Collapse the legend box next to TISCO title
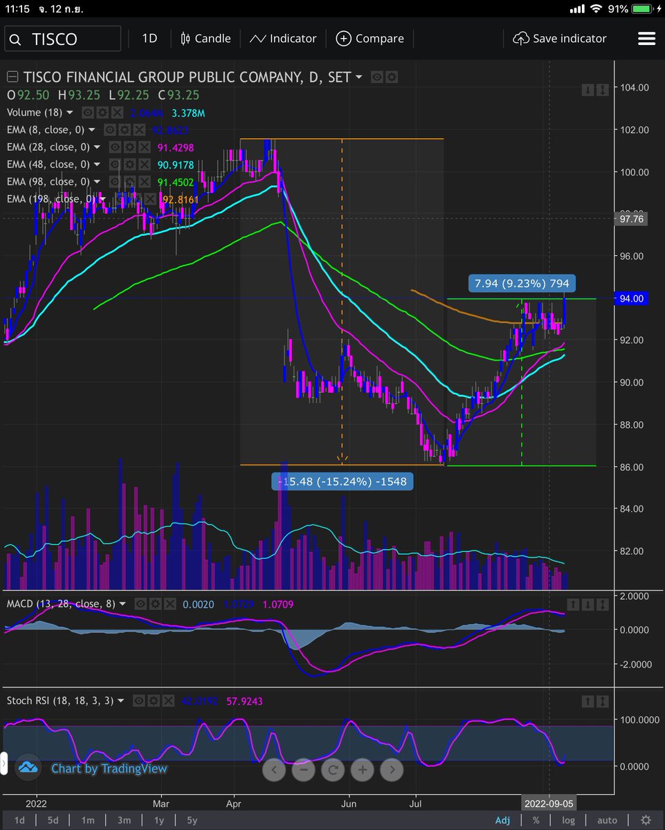Viewport: 665px width, 830px height. [12, 77]
